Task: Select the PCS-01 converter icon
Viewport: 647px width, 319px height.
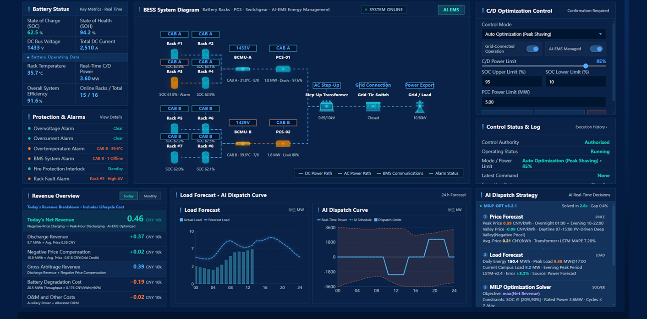Action: tap(283, 69)
